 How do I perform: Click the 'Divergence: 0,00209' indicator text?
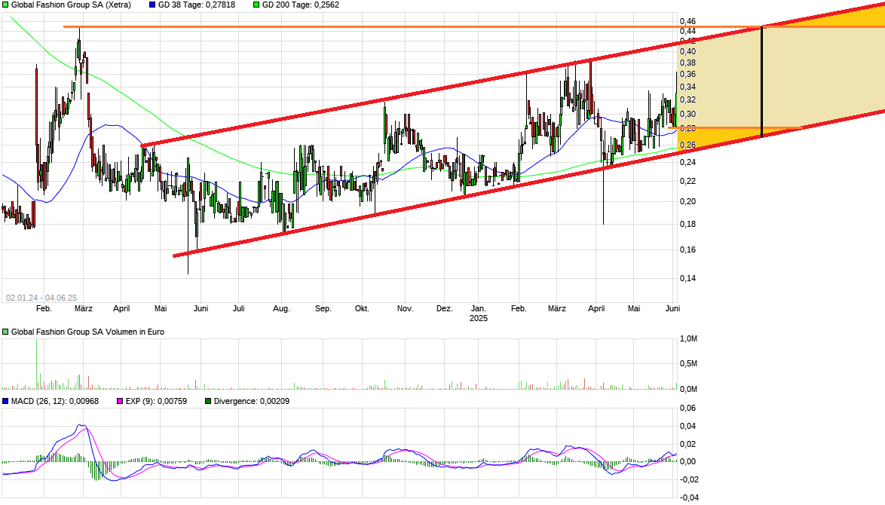click(252, 401)
